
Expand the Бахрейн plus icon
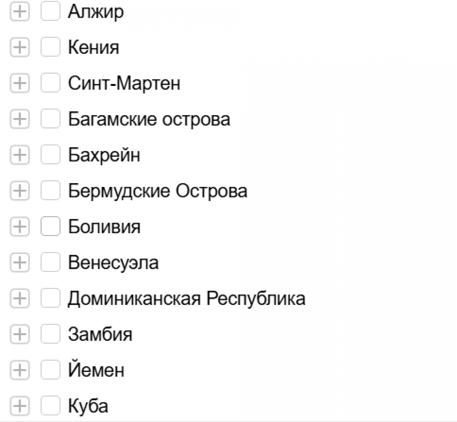(20, 155)
